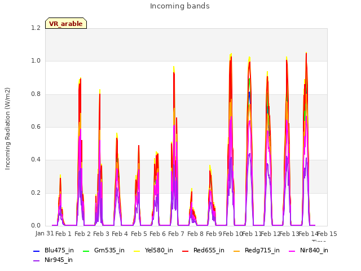This screenshot has height=271, width=361.
Task: Click the Feb 10 x-axis date label
Action: [x=232, y=234]
